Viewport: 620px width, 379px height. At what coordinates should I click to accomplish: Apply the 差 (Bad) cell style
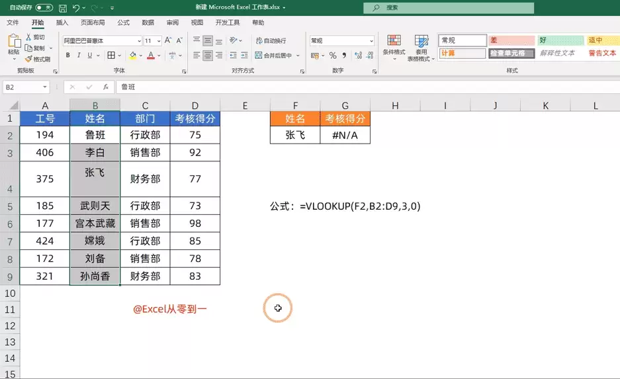(511, 40)
